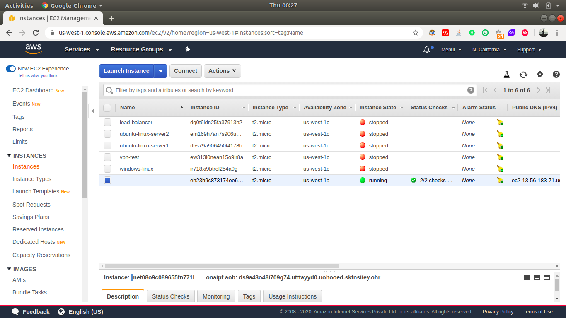
Task: Switch to the Tags tab
Action: (249, 296)
